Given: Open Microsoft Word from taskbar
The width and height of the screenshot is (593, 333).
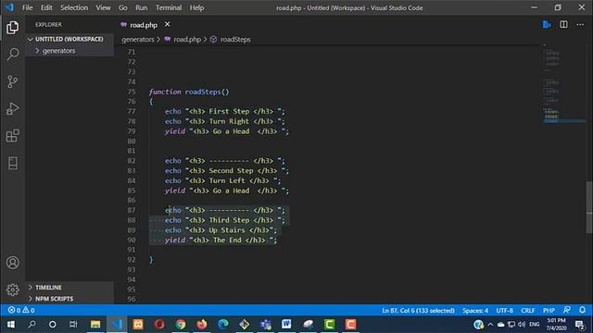Looking at the screenshot, I should (286, 325).
